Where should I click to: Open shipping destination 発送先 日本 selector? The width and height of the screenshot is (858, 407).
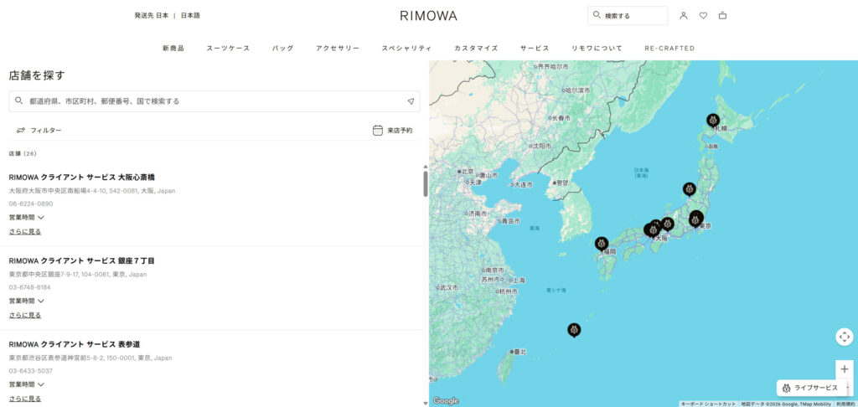click(152, 16)
